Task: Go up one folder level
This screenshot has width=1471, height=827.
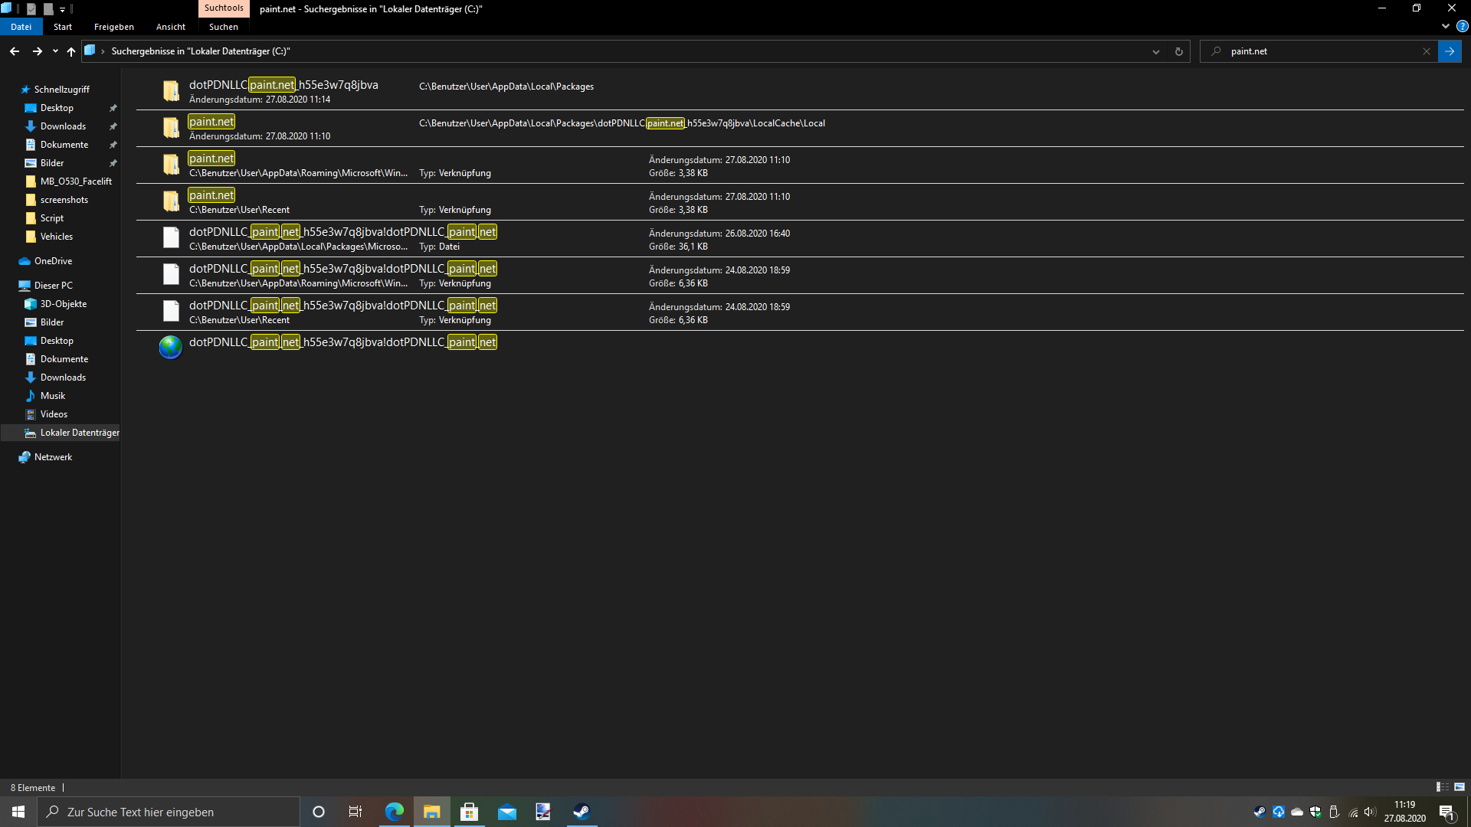Action: [x=71, y=51]
